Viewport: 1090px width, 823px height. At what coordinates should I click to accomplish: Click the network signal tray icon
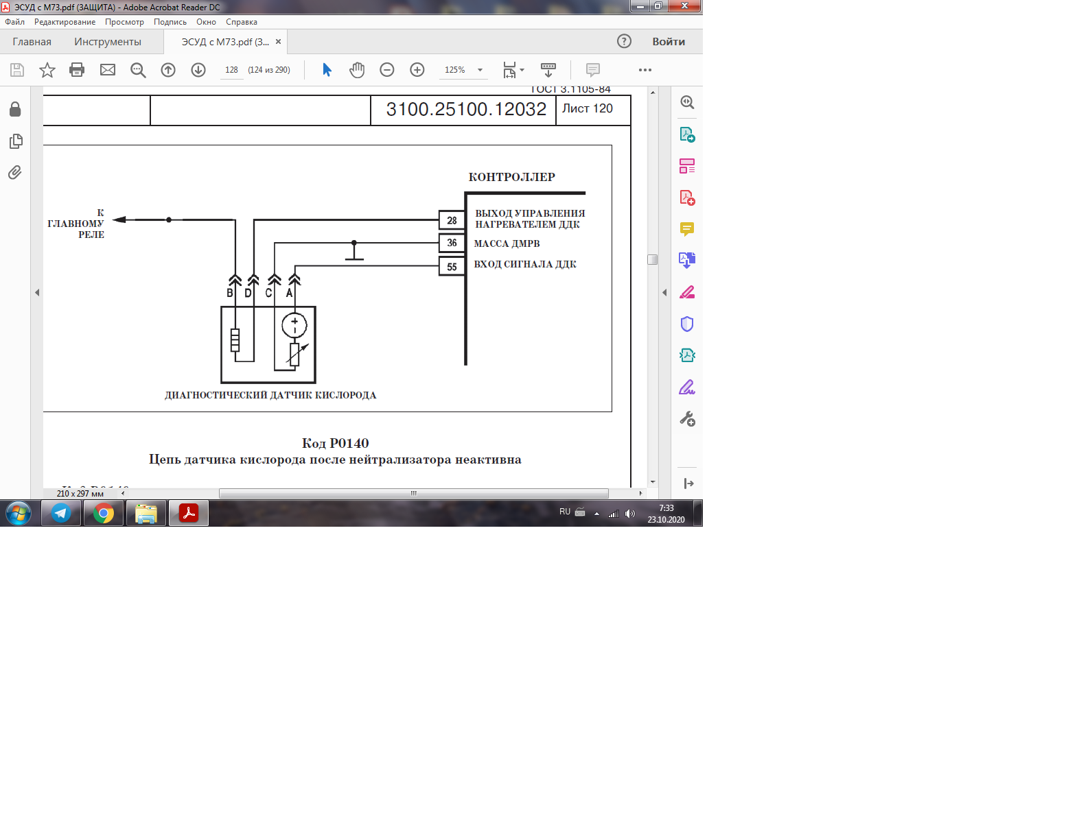614,514
